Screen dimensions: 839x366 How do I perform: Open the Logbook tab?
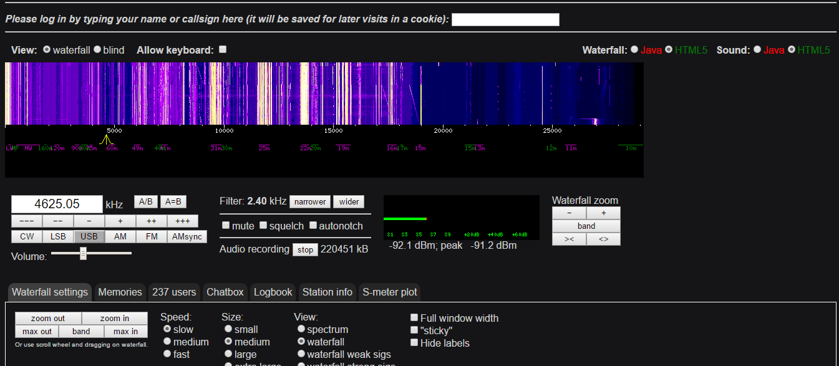[273, 292]
